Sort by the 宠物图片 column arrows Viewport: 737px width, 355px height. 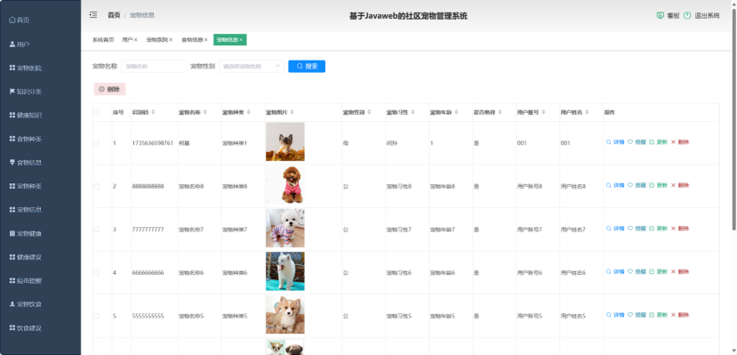pyautogui.click(x=292, y=112)
